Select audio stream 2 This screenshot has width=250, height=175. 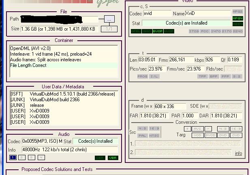tap(22, 158)
